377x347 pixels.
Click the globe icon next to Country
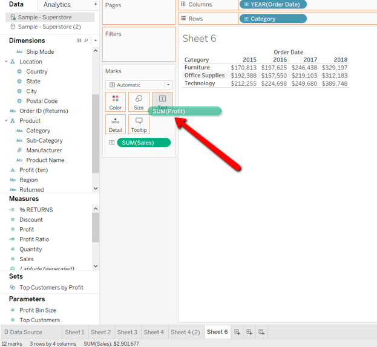[x=19, y=71]
